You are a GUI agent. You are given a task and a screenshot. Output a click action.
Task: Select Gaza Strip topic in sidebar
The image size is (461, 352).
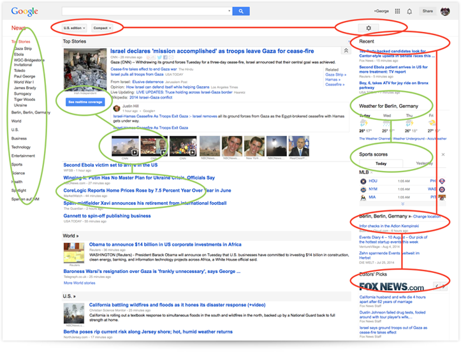pos(23,48)
